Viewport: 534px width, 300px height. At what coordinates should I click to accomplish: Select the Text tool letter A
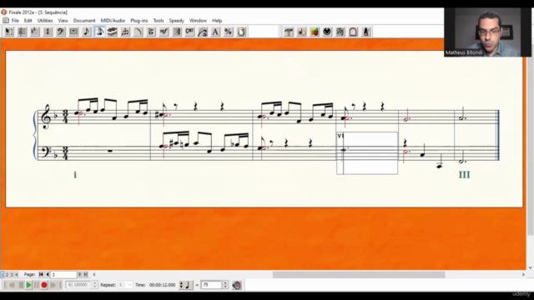tap(215, 32)
